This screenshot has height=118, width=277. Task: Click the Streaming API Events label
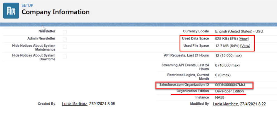[185, 67]
